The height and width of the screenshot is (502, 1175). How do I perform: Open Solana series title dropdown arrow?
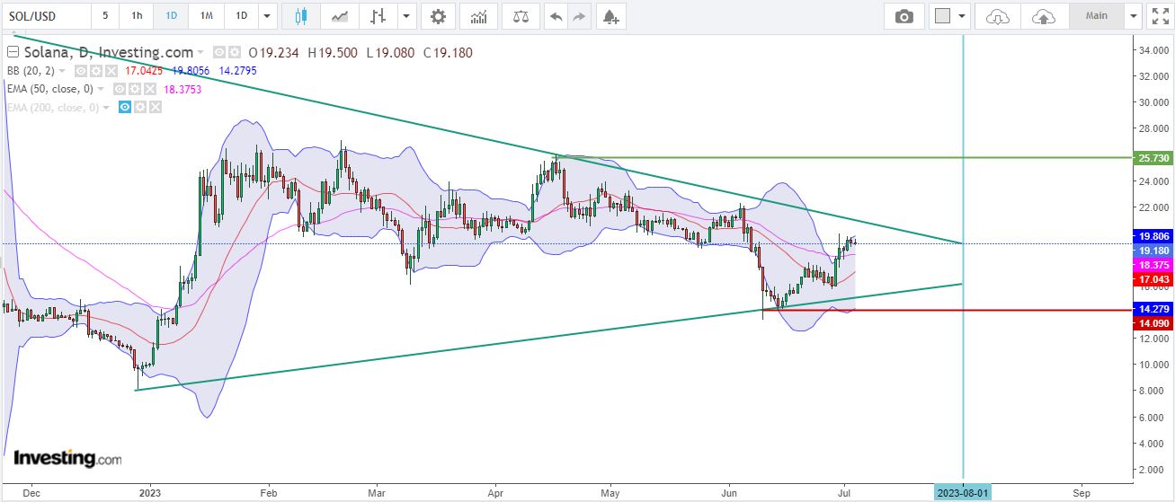click(200, 53)
